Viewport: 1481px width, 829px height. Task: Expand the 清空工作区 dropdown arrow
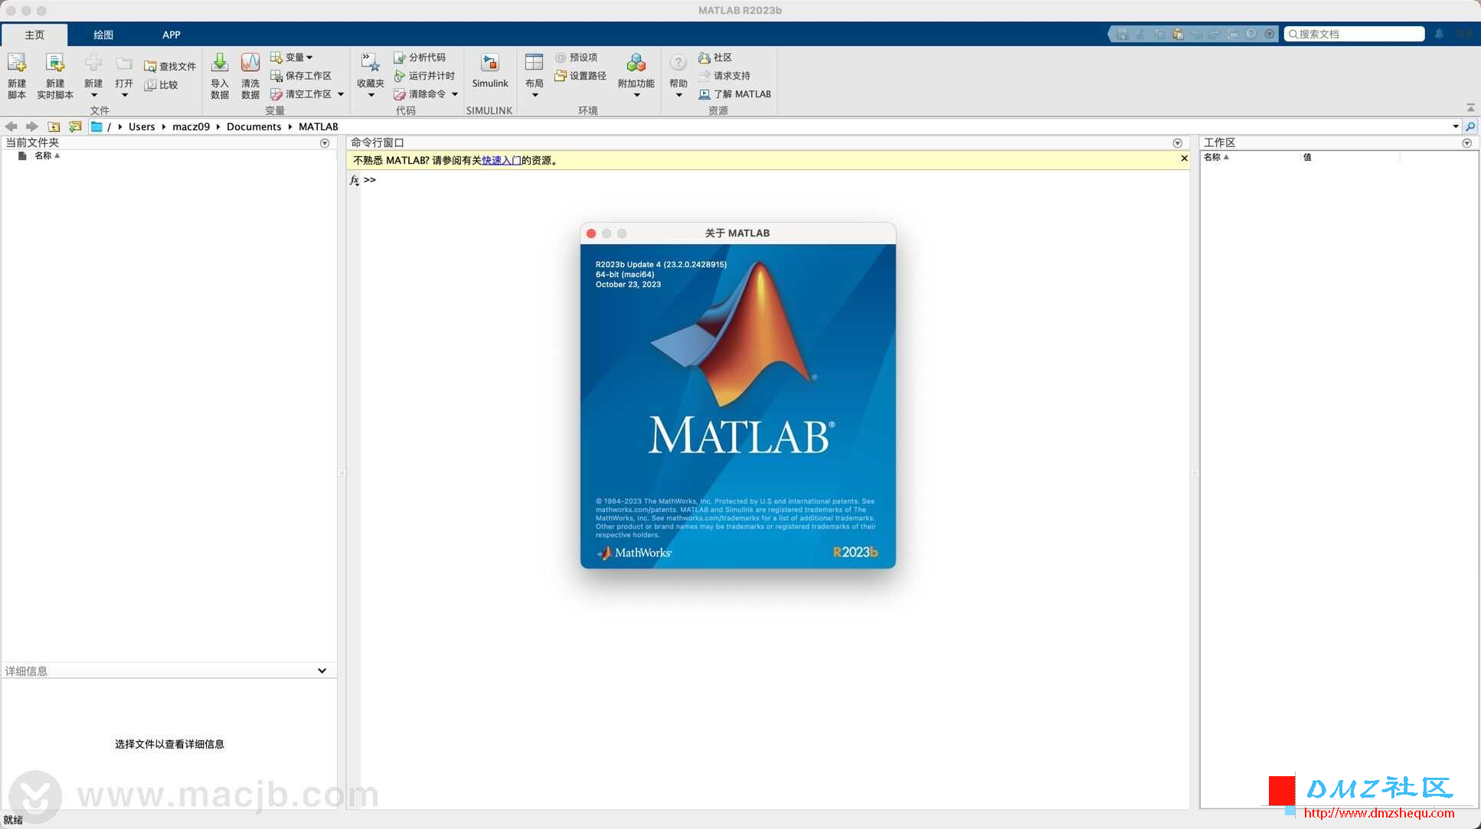point(341,94)
